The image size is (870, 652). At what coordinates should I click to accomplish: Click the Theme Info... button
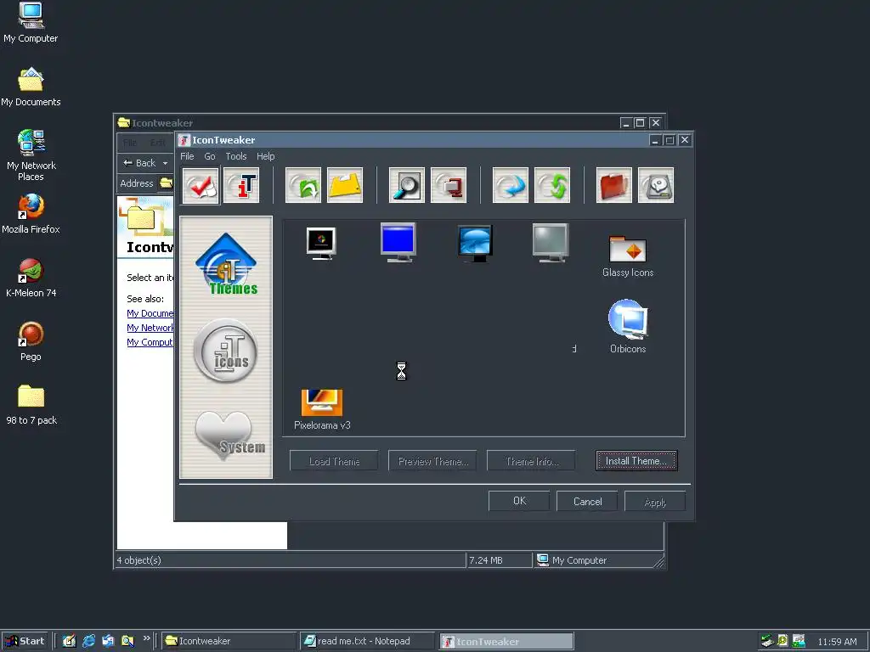pos(532,461)
